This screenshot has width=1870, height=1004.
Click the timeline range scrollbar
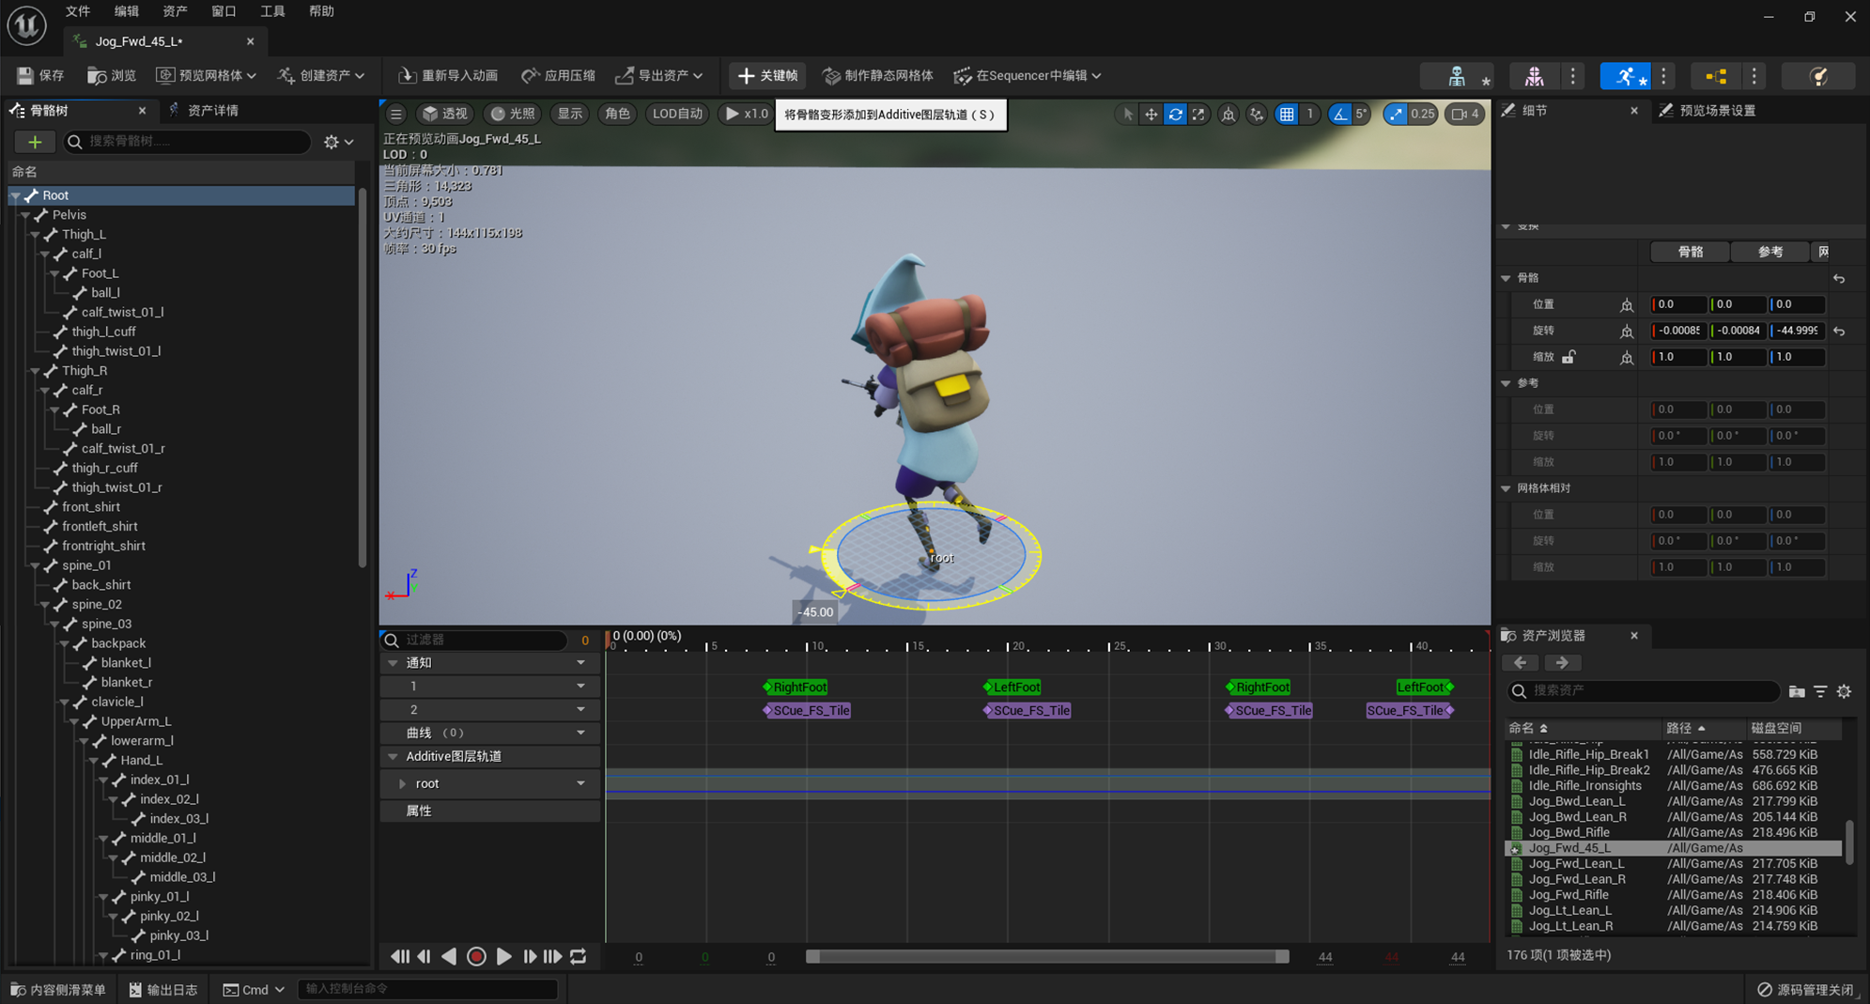pyautogui.click(x=1047, y=956)
